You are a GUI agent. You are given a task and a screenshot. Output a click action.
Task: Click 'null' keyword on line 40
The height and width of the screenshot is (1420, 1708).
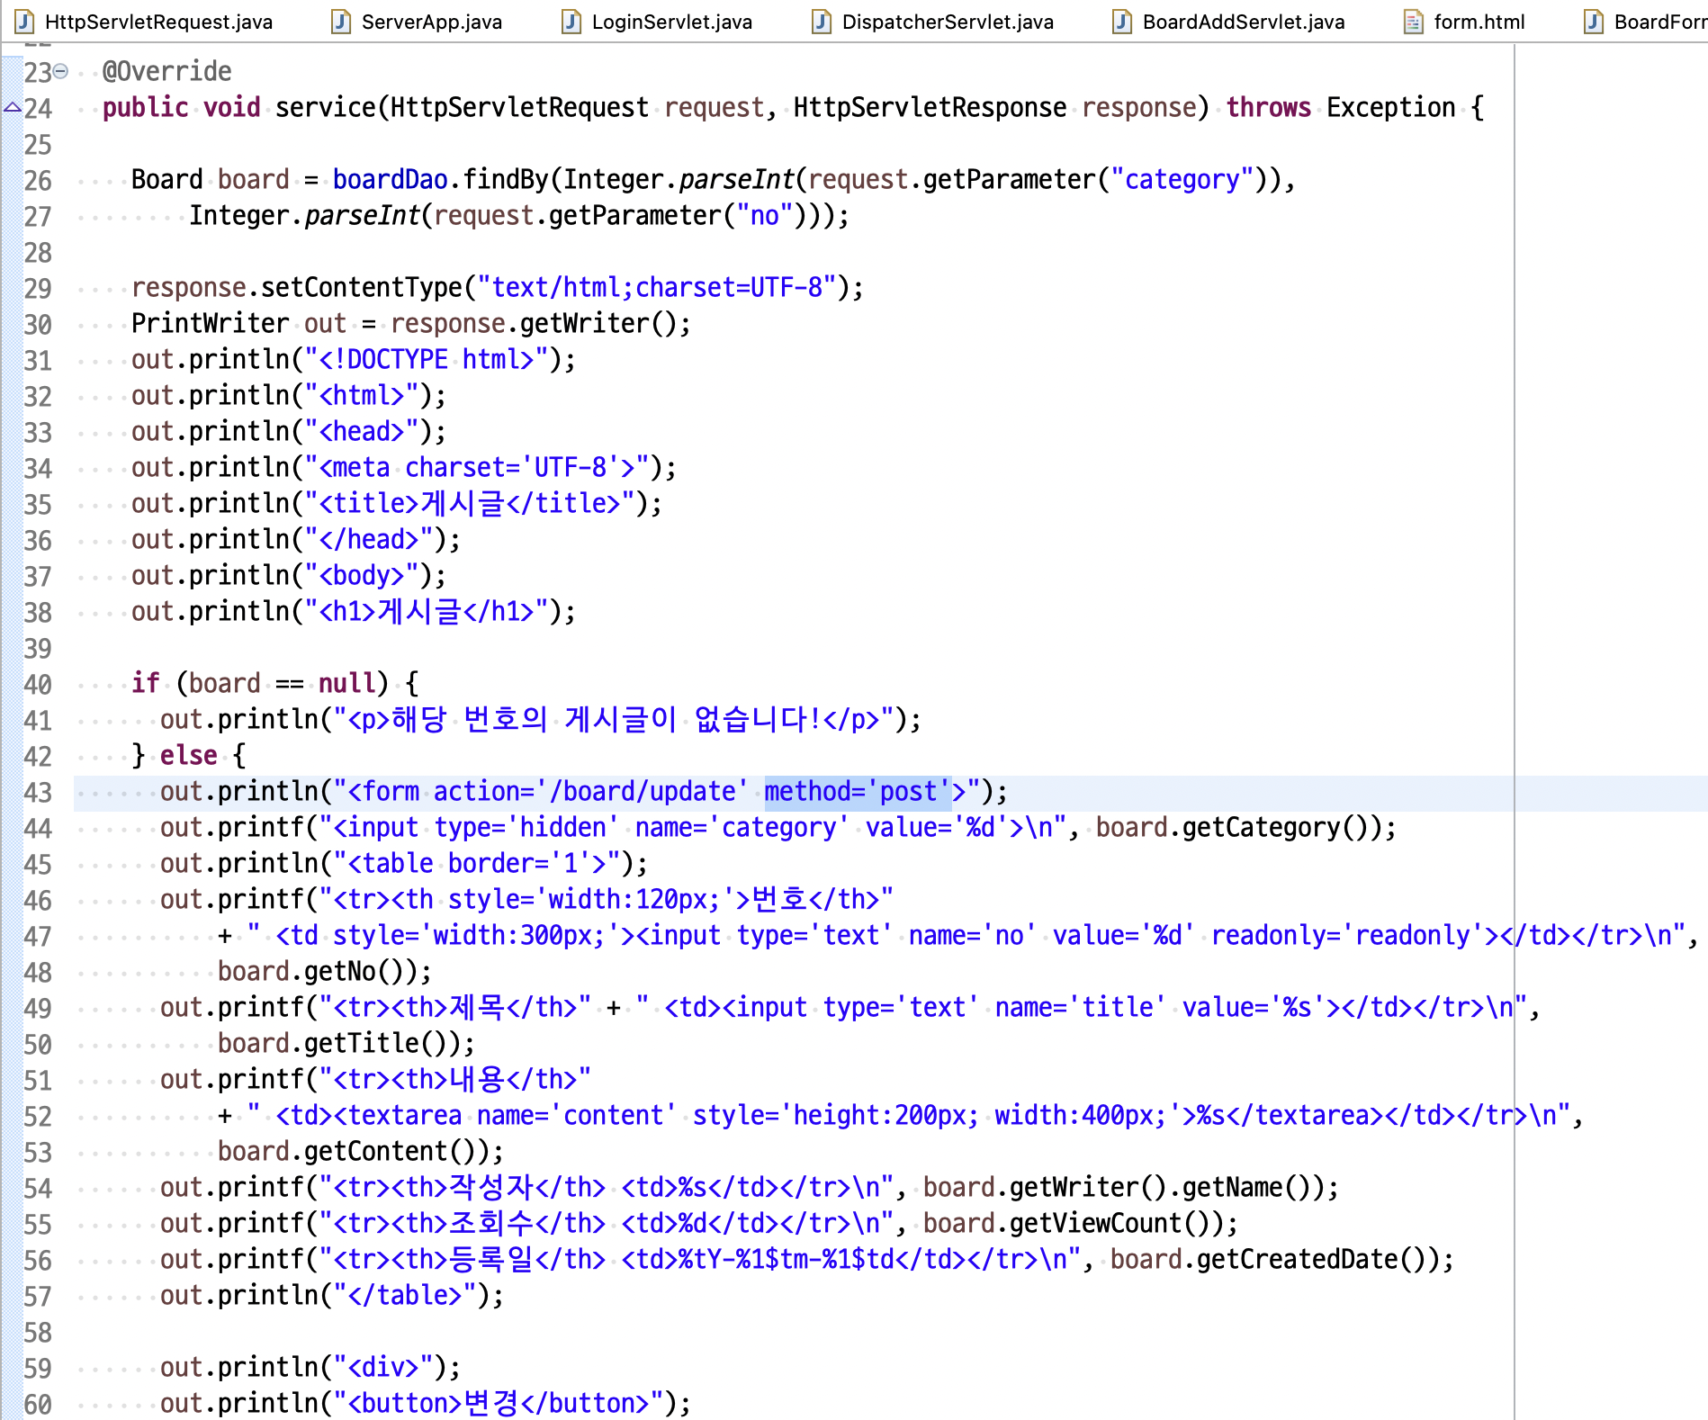pos(346,684)
